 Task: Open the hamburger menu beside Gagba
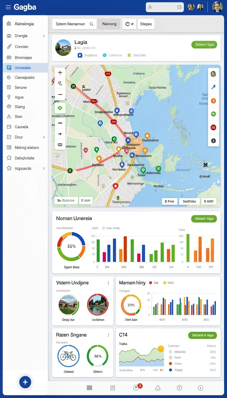pyautogui.click(x=8, y=7)
